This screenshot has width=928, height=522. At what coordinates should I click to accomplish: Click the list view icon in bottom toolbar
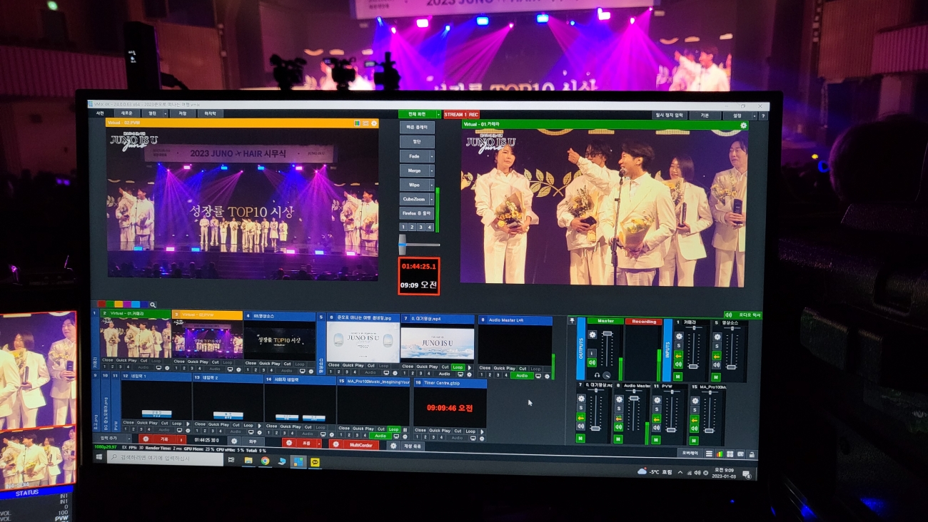coord(710,454)
